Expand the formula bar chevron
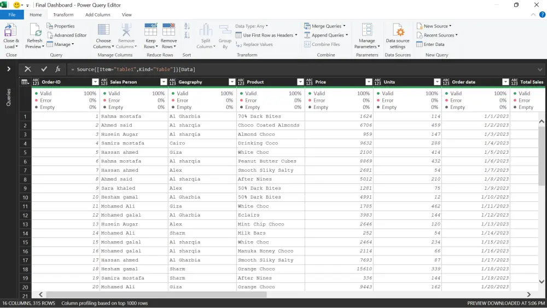 [540, 69]
